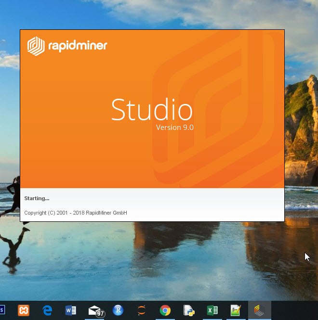Screen dimensions: 318x320
Task: Open the Python file icon in the taskbar
Action: (x=189, y=310)
